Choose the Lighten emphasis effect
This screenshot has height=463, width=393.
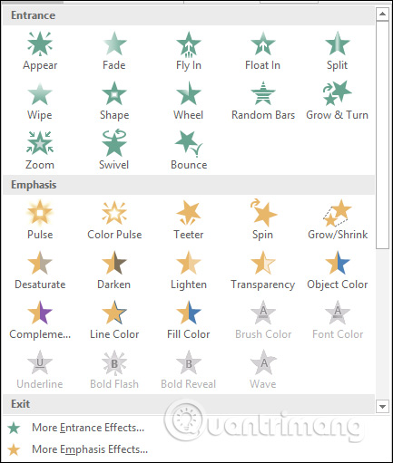(189, 270)
